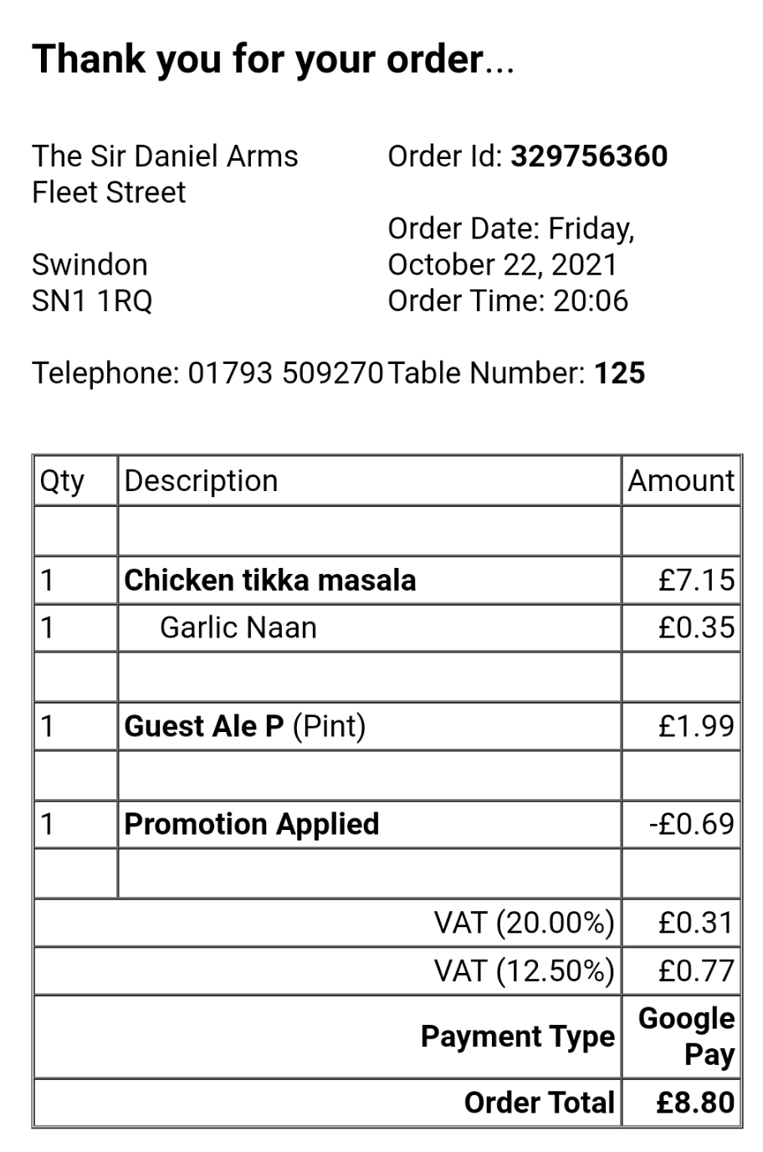Image resolution: width=763 pixels, height=1152 pixels.
Task: Click the Description column header
Action: (x=201, y=481)
